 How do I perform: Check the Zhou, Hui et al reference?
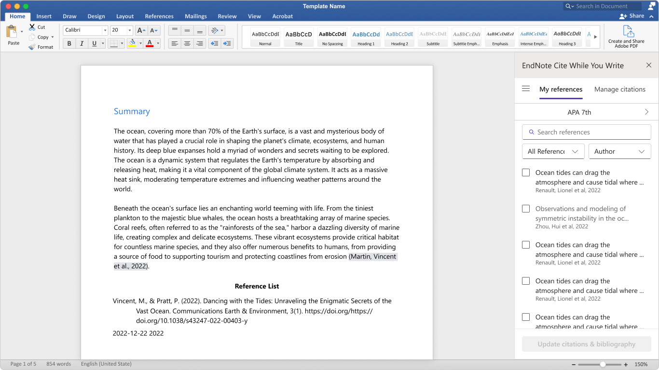pyautogui.click(x=526, y=209)
